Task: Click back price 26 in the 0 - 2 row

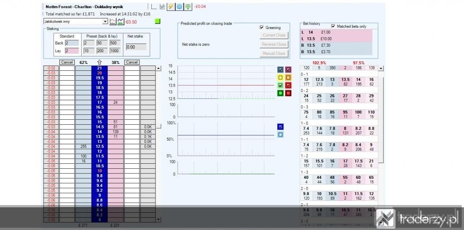Action: coord(332,96)
